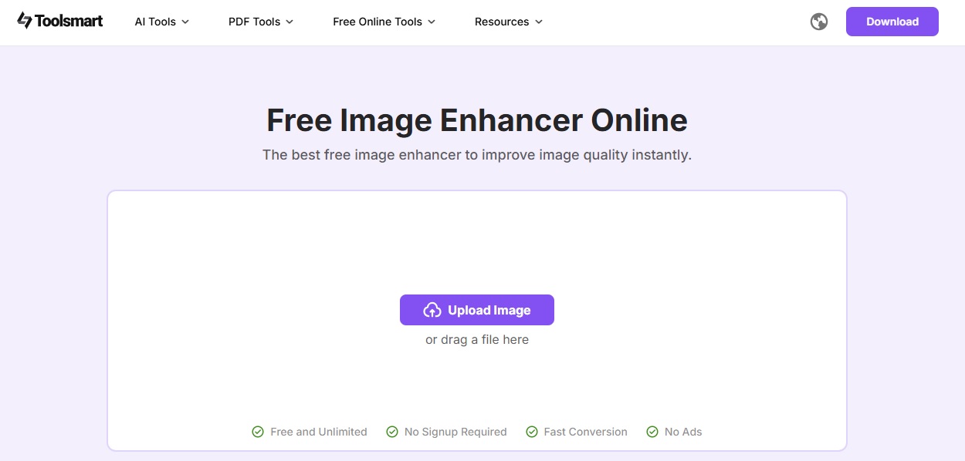
Task: Expand the Free Online Tools chevron
Action: [x=432, y=22]
